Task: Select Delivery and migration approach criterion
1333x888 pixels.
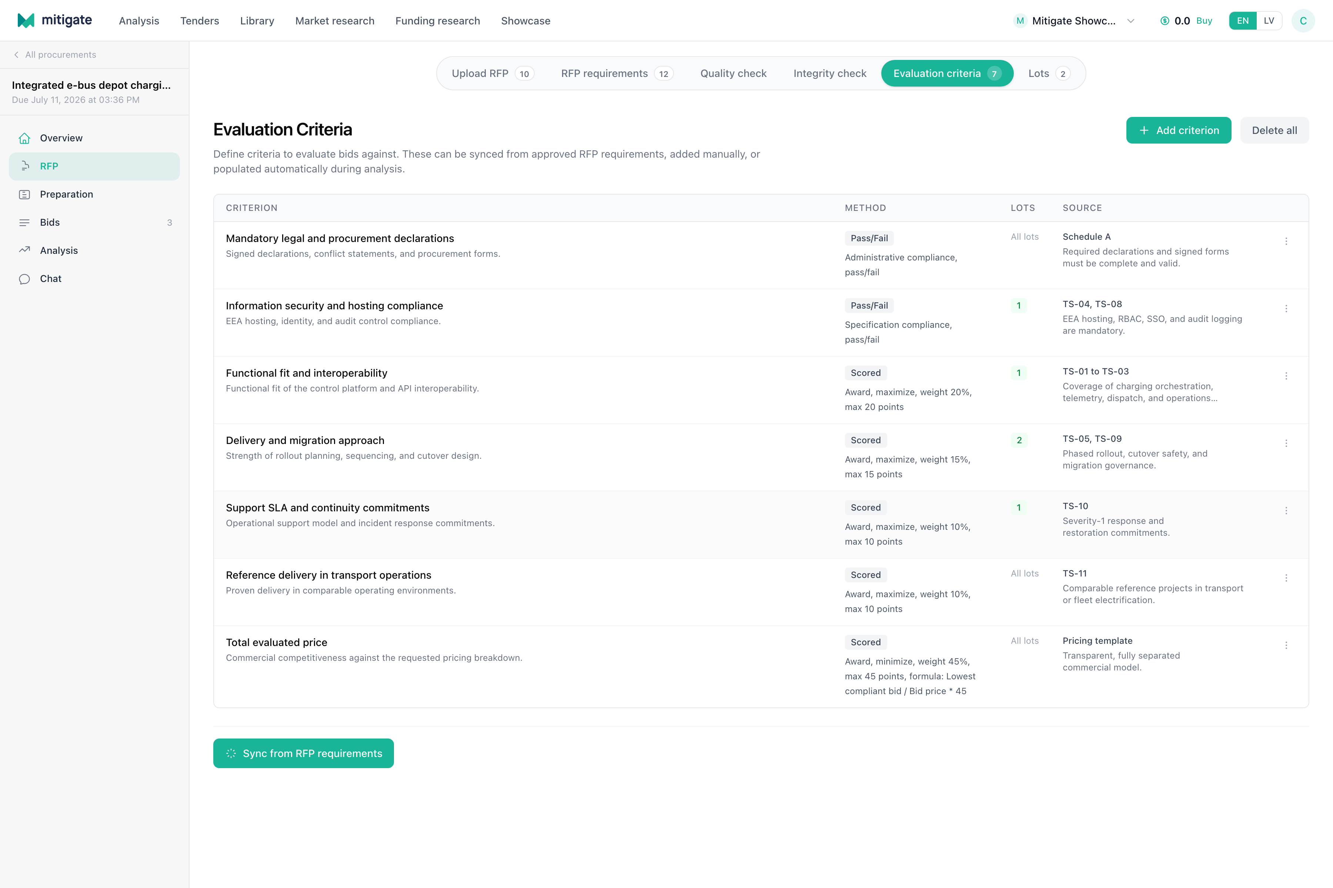Action: point(305,441)
